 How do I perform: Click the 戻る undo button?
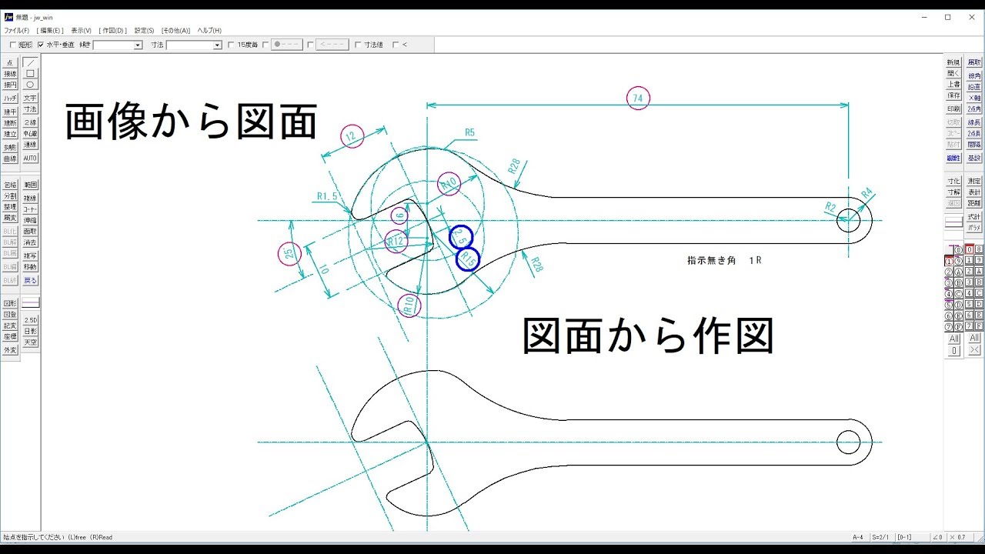coord(30,280)
